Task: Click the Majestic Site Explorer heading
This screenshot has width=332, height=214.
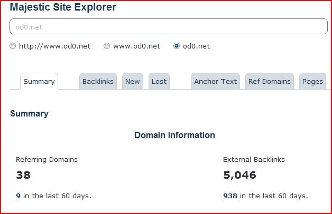Action: pyautogui.click(x=63, y=7)
